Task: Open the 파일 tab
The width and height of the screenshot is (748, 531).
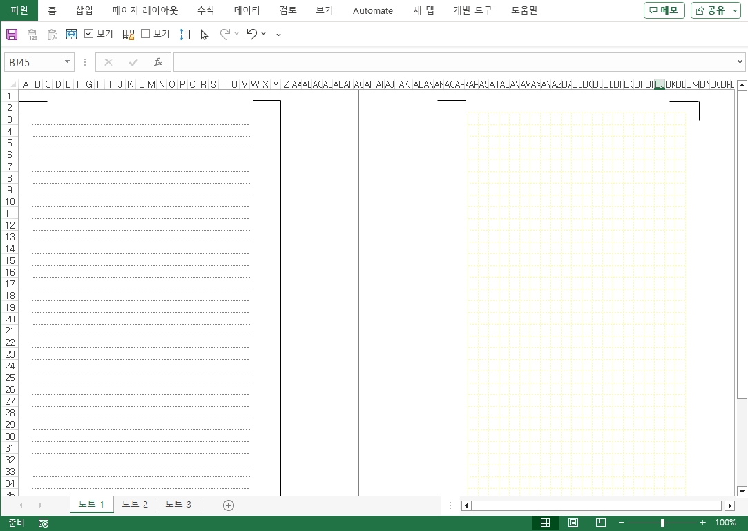Action: click(x=19, y=10)
